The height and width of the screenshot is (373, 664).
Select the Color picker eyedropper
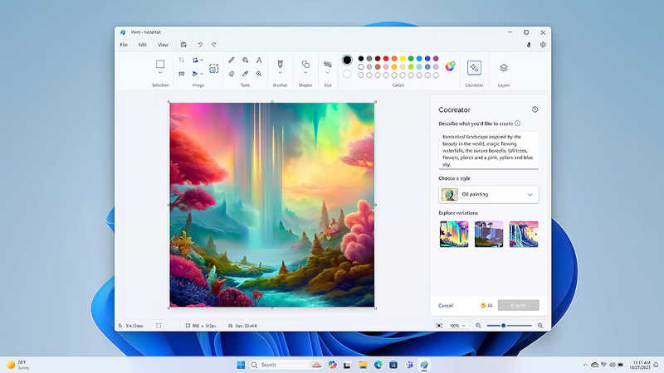245,74
